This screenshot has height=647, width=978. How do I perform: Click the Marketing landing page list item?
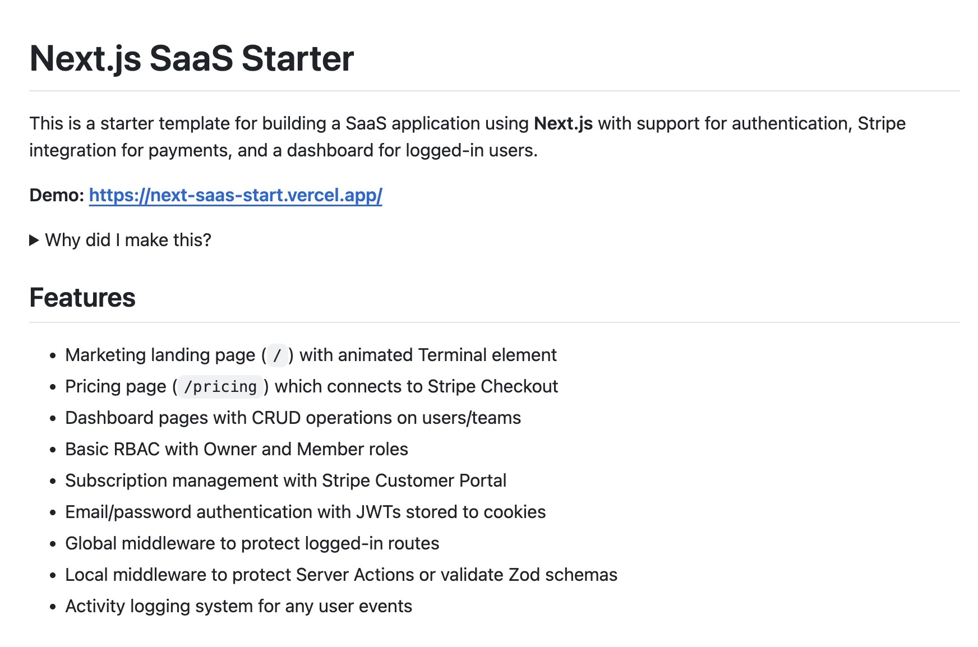tap(311, 355)
